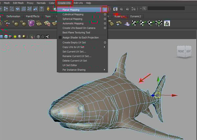Click the connected-points snap icon in status line
This screenshot has height=140, width=197.
(x=6, y=9)
